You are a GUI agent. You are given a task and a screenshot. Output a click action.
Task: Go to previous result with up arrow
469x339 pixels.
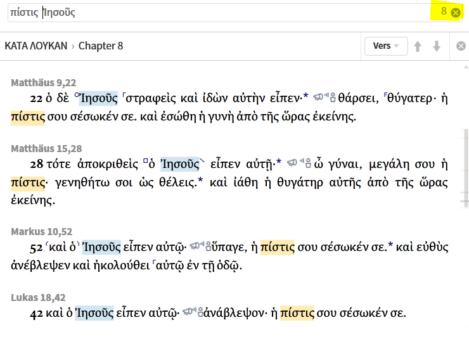click(418, 46)
